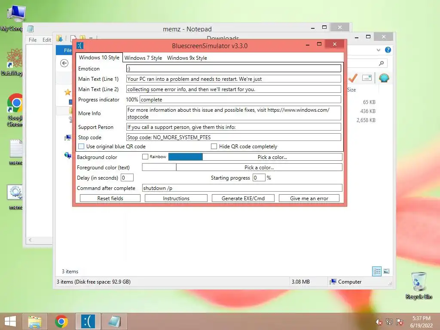The image size is (440, 330).
Task: Click the Delay in seconds field
Action: [127, 177]
